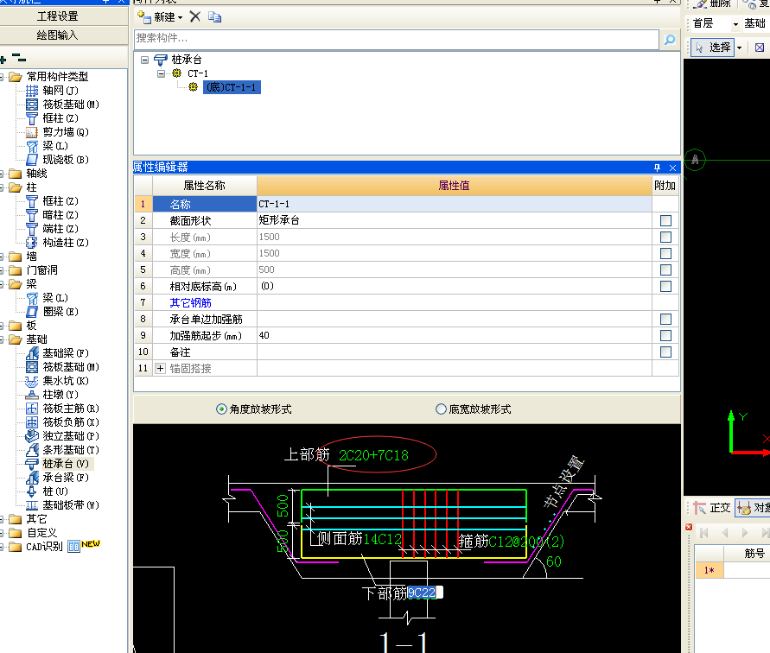Check the 附加 box for 相对底标高
This screenshot has width=770, height=653.
tap(665, 286)
